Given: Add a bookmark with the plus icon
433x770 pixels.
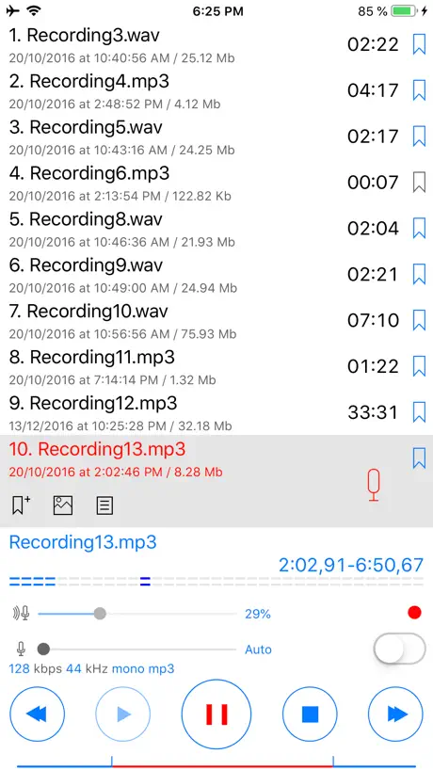Looking at the screenshot, I should [21, 505].
